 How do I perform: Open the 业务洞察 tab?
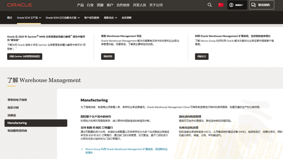[x=126, y=18]
